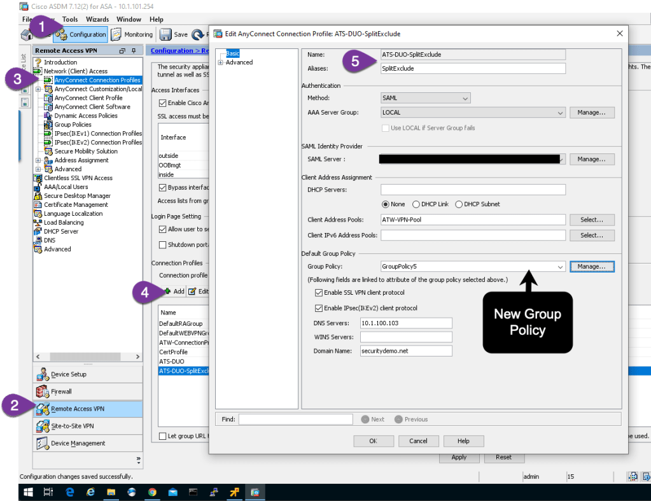Open Site-to-Site VPN section

[x=72, y=426]
